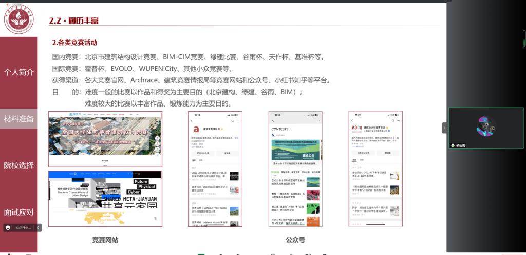Open the 院校选择 sidebar section
The image size is (526, 255).
click(x=19, y=165)
